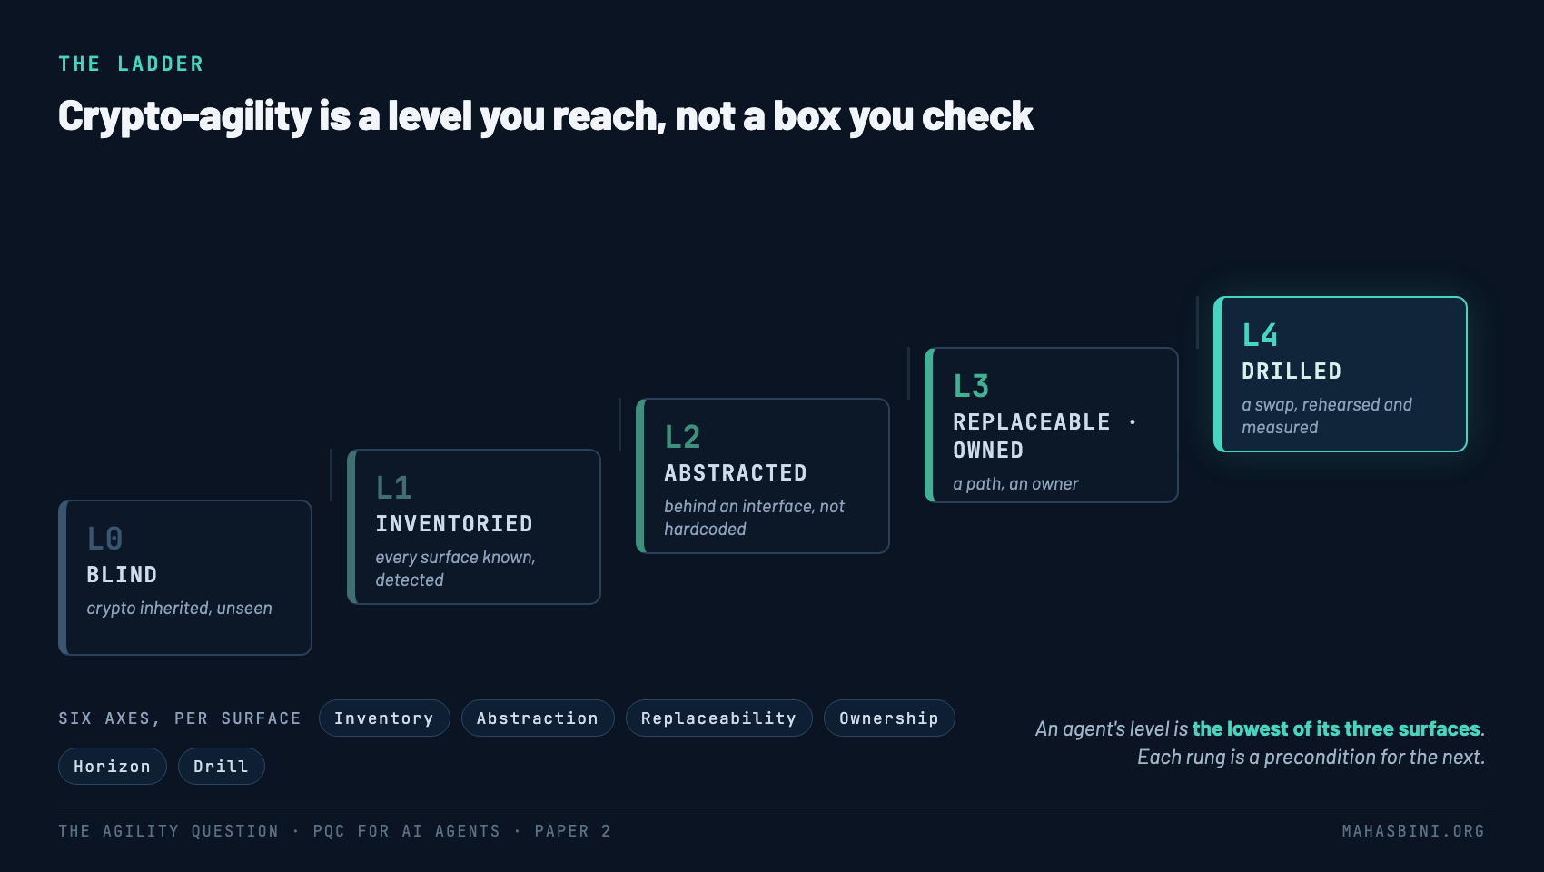This screenshot has width=1544, height=872.
Task: Select the L1 INVENTORIED card
Action: 474,527
